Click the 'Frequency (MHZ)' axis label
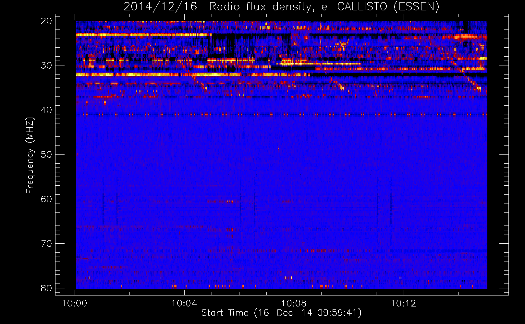525x324 pixels. click(30, 156)
